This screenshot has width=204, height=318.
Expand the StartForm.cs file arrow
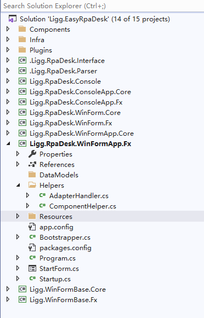pyautogui.click(x=18, y=268)
